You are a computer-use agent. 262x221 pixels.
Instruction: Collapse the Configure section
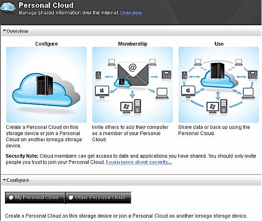(16, 180)
